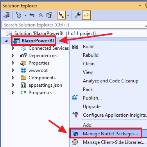Image resolution: width=147 pixels, height=147 pixels.
Task: Select Connected Services tree item
Action: (48, 48)
